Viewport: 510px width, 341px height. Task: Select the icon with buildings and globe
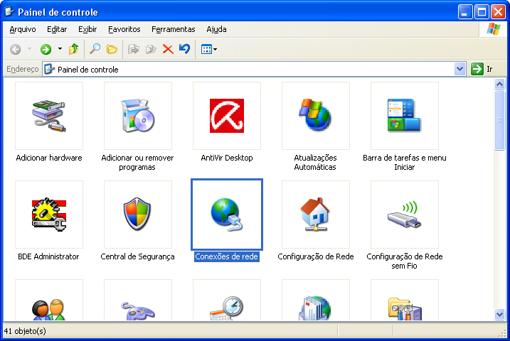click(316, 300)
